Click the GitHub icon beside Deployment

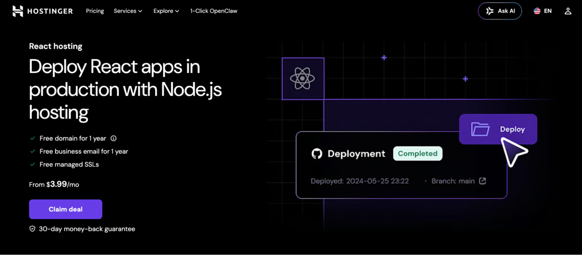pyautogui.click(x=317, y=154)
